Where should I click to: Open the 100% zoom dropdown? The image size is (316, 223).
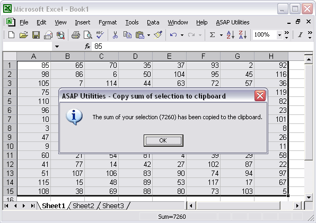tap(279, 35)
